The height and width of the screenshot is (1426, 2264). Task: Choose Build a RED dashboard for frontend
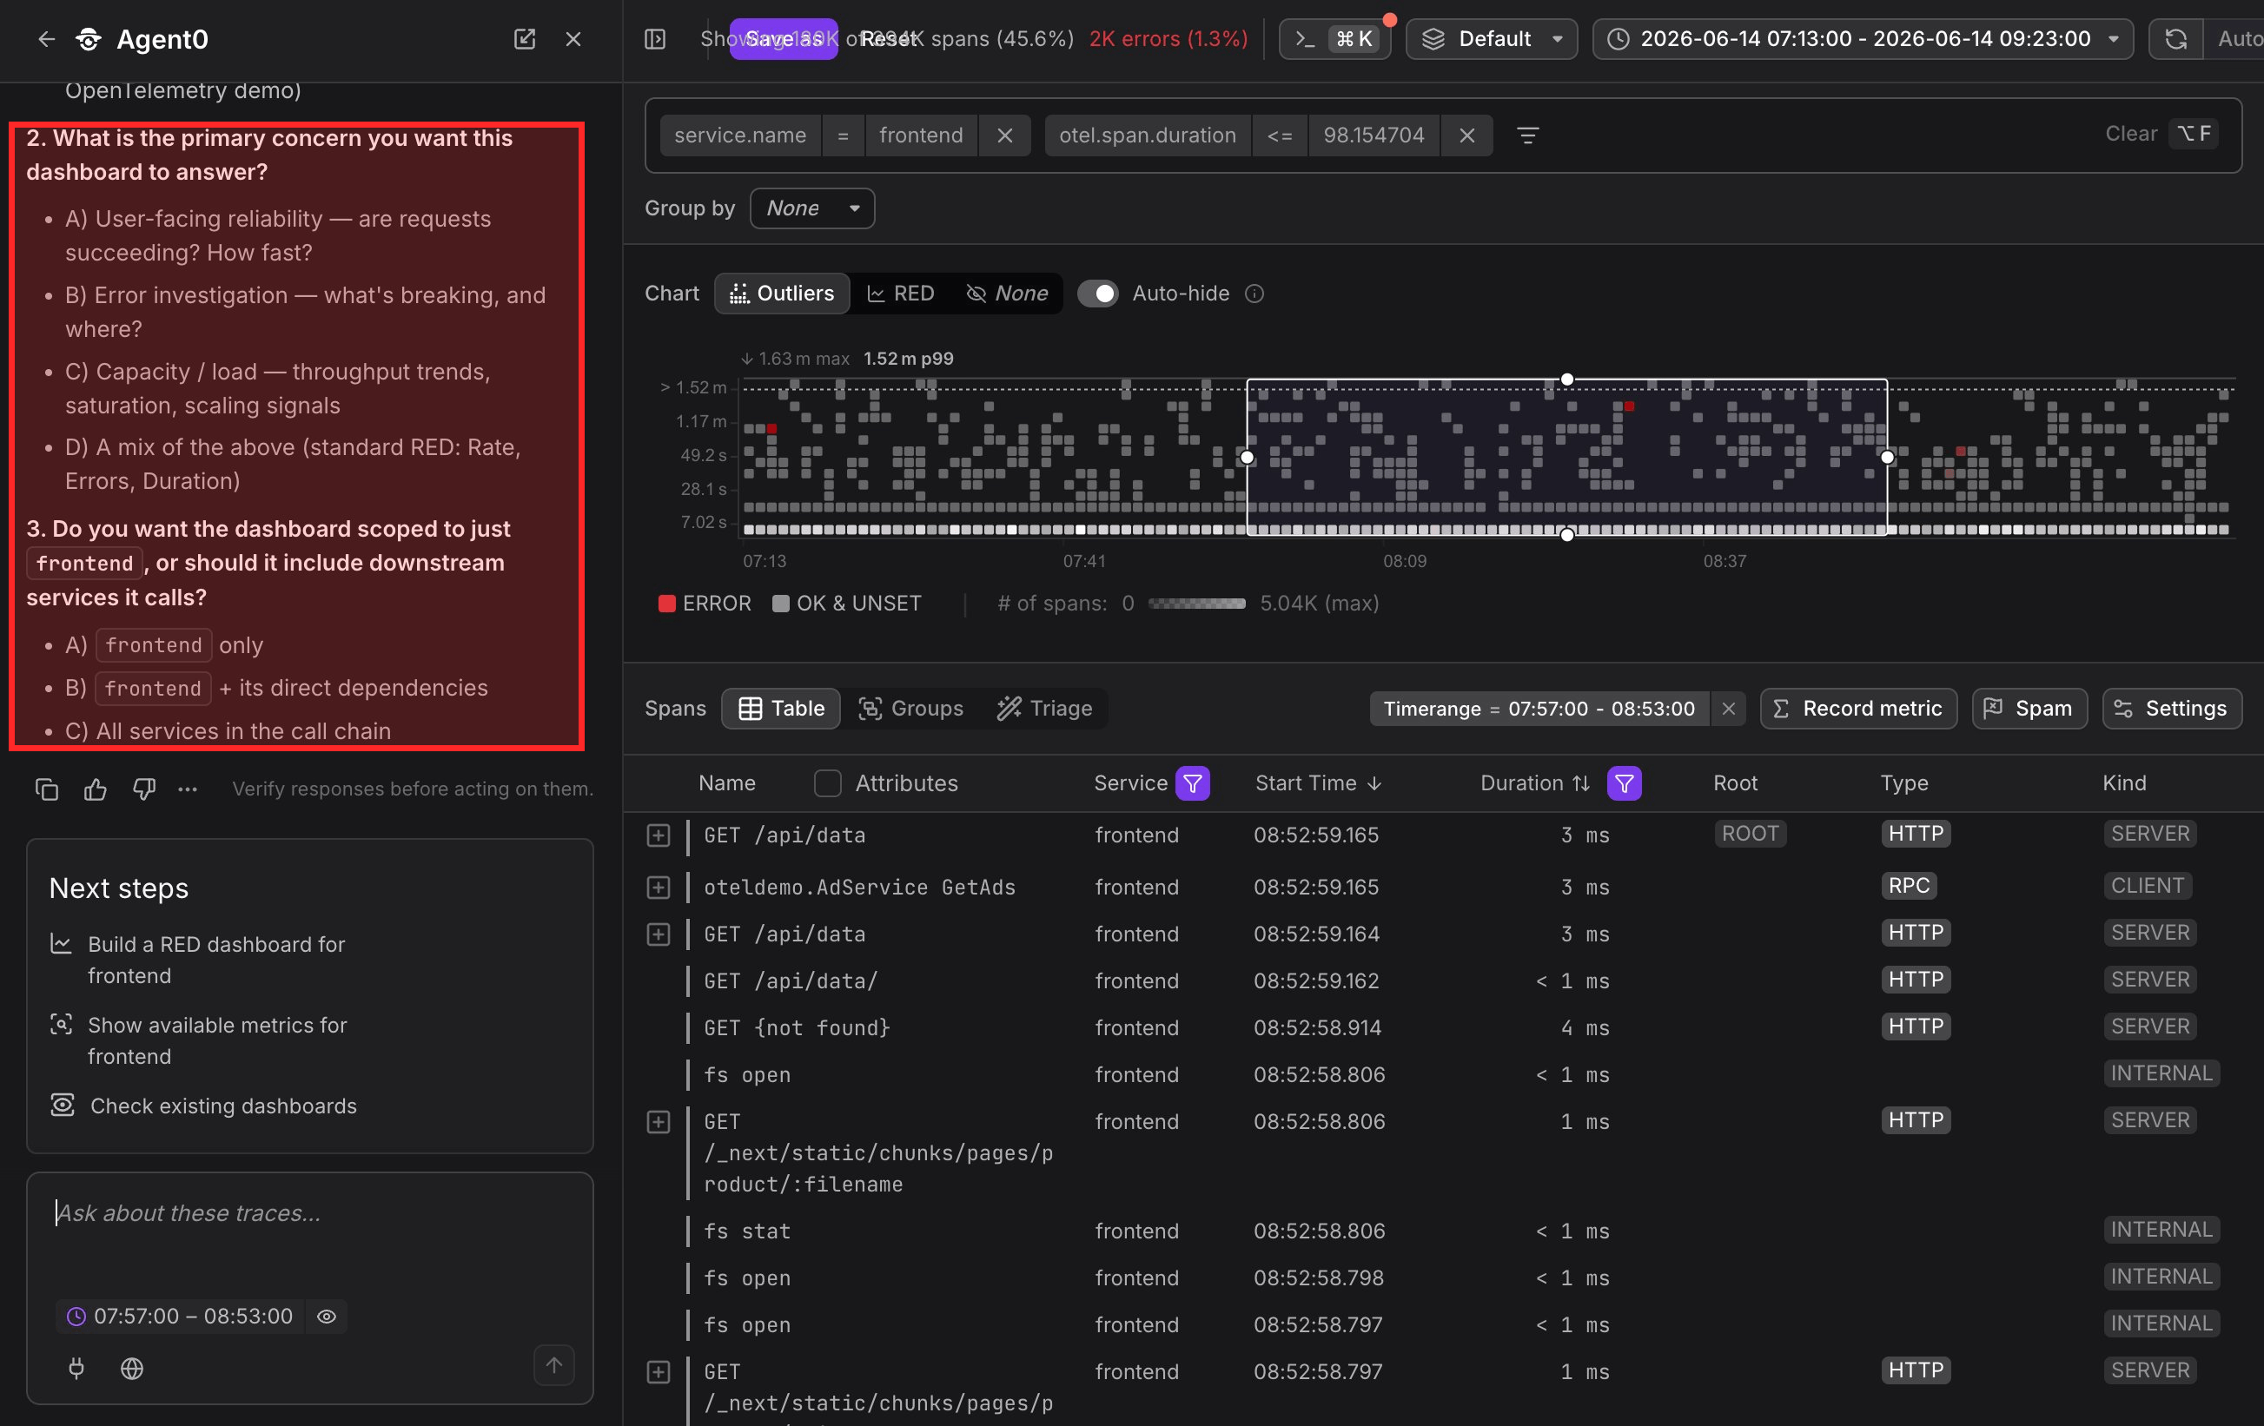click(x=216, y=960)
